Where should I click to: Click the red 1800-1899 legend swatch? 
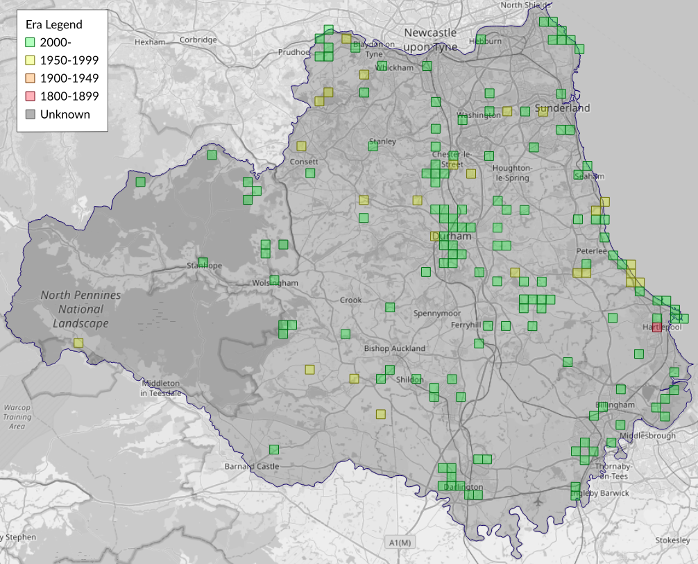click(x=30, y=96)
